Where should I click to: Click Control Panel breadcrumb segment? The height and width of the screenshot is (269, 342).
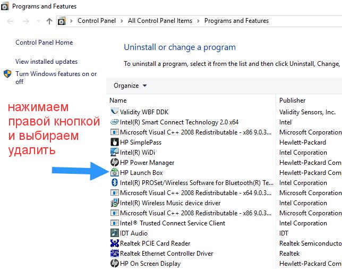(x=97, y=21)
